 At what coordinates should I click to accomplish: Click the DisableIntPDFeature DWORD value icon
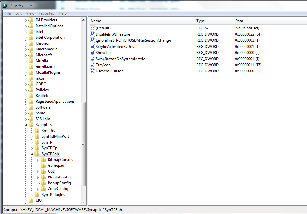click(x=93, y=34)
